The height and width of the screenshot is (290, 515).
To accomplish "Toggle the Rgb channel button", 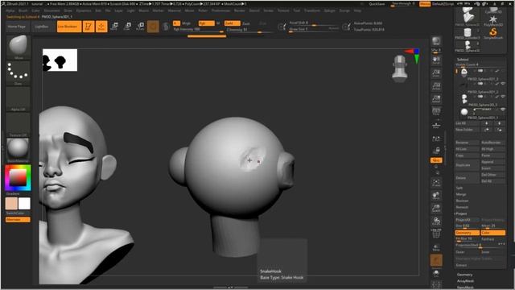I will [206, 23].
